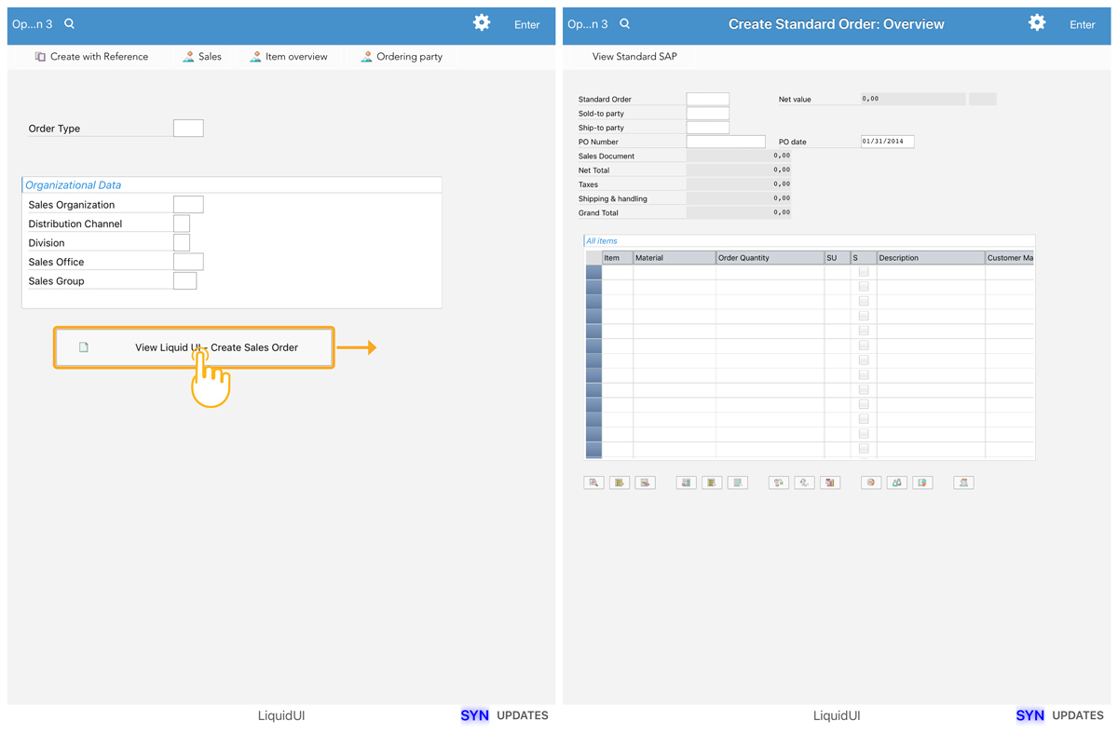Open Create with Reference toolbar item
The width and height of the screenshot is (1118, 733).
[x=91, y=57]
